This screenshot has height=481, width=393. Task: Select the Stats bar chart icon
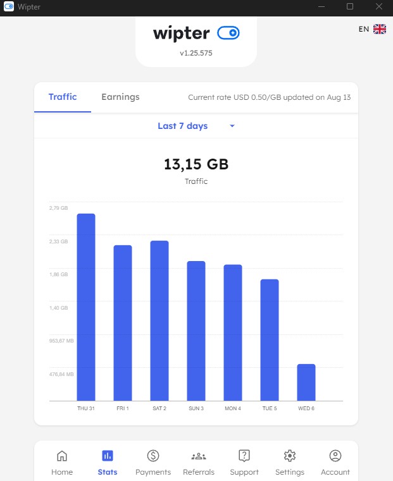(x=108, y=456)
